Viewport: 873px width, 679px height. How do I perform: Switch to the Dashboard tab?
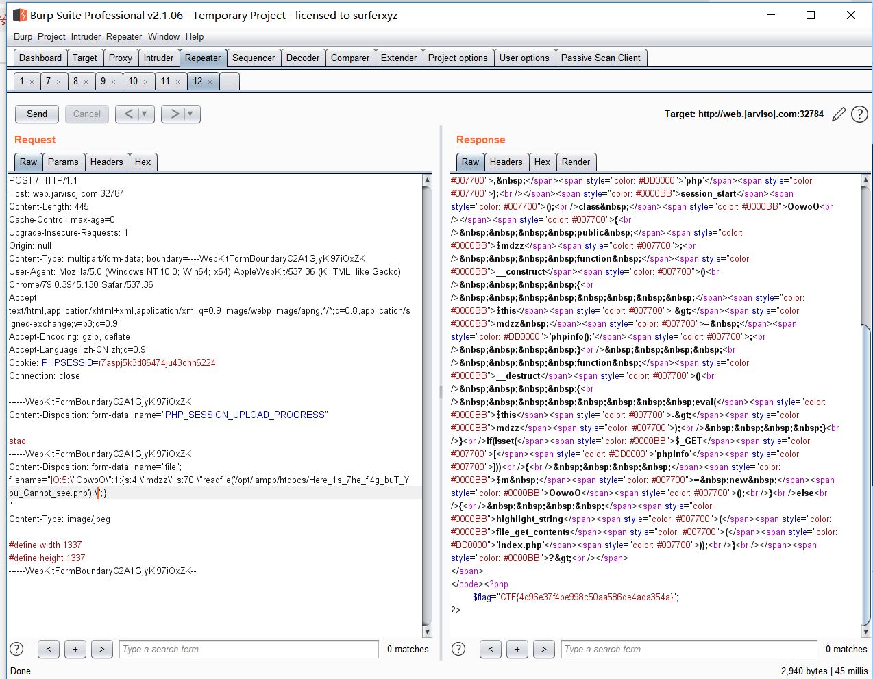pos(40,58)
